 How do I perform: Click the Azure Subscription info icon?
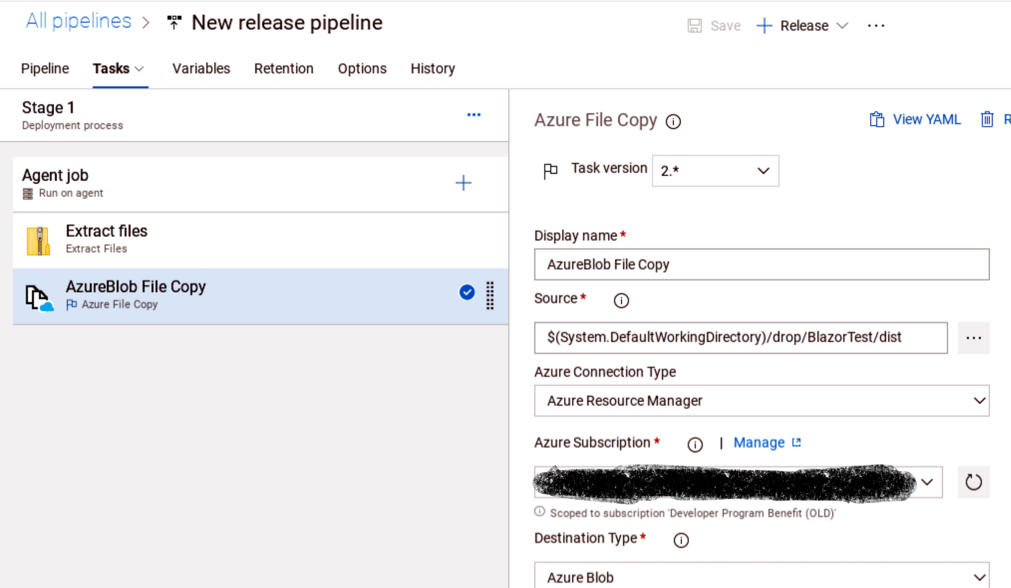click(x=695, y=445)
